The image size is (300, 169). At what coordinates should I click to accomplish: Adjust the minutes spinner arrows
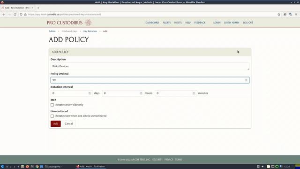point(194,93)
